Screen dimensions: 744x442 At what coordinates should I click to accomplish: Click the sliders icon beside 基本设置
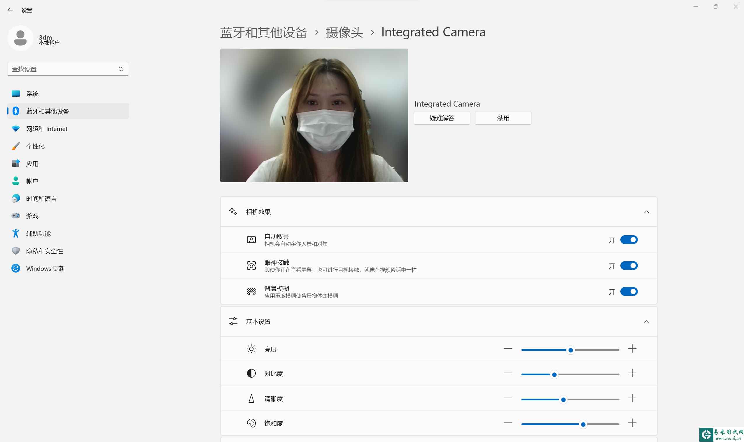(233, 321)
